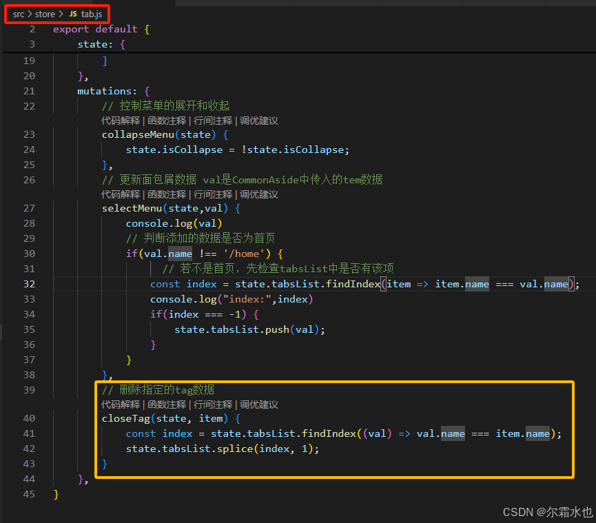Click 调优建议 above collapseMenu
The width and height of the screenshot is (596, 523).
click(x=259, y=121)
